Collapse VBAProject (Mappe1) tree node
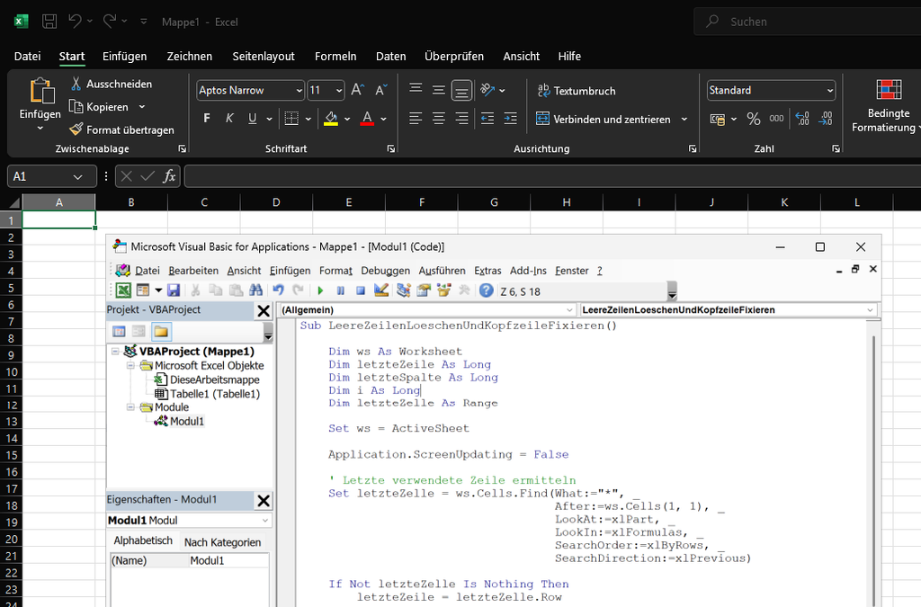 (x=116, y=351)
